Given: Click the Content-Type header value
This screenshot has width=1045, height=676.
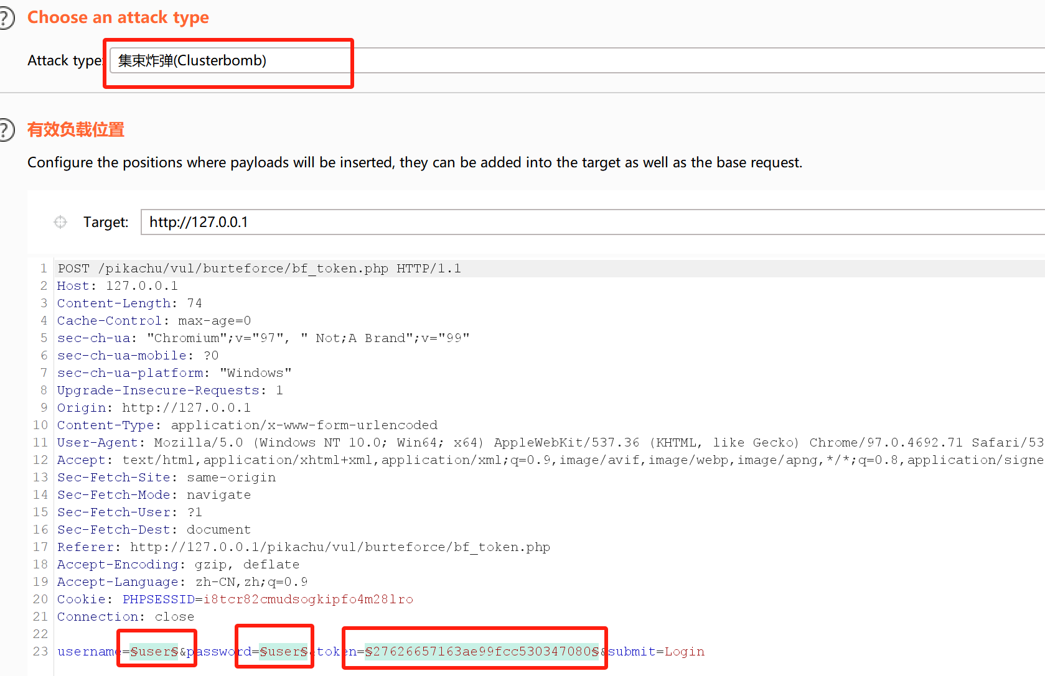Looking at the screenshot, I should click(304, 425).
